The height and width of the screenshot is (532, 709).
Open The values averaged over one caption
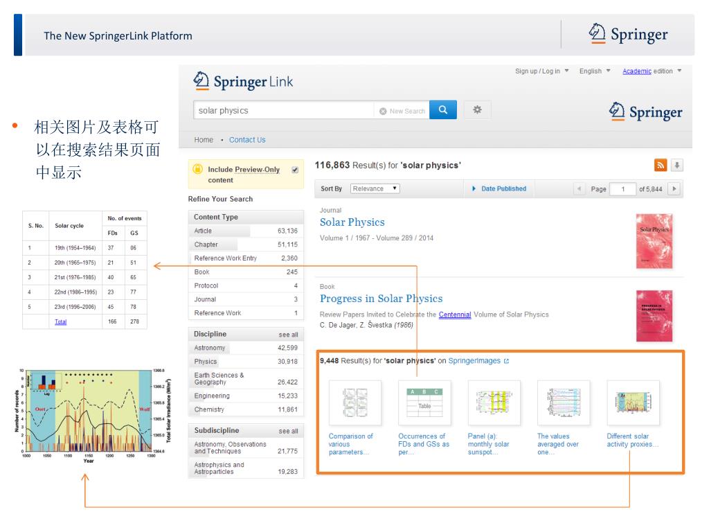tap(557, 444)
